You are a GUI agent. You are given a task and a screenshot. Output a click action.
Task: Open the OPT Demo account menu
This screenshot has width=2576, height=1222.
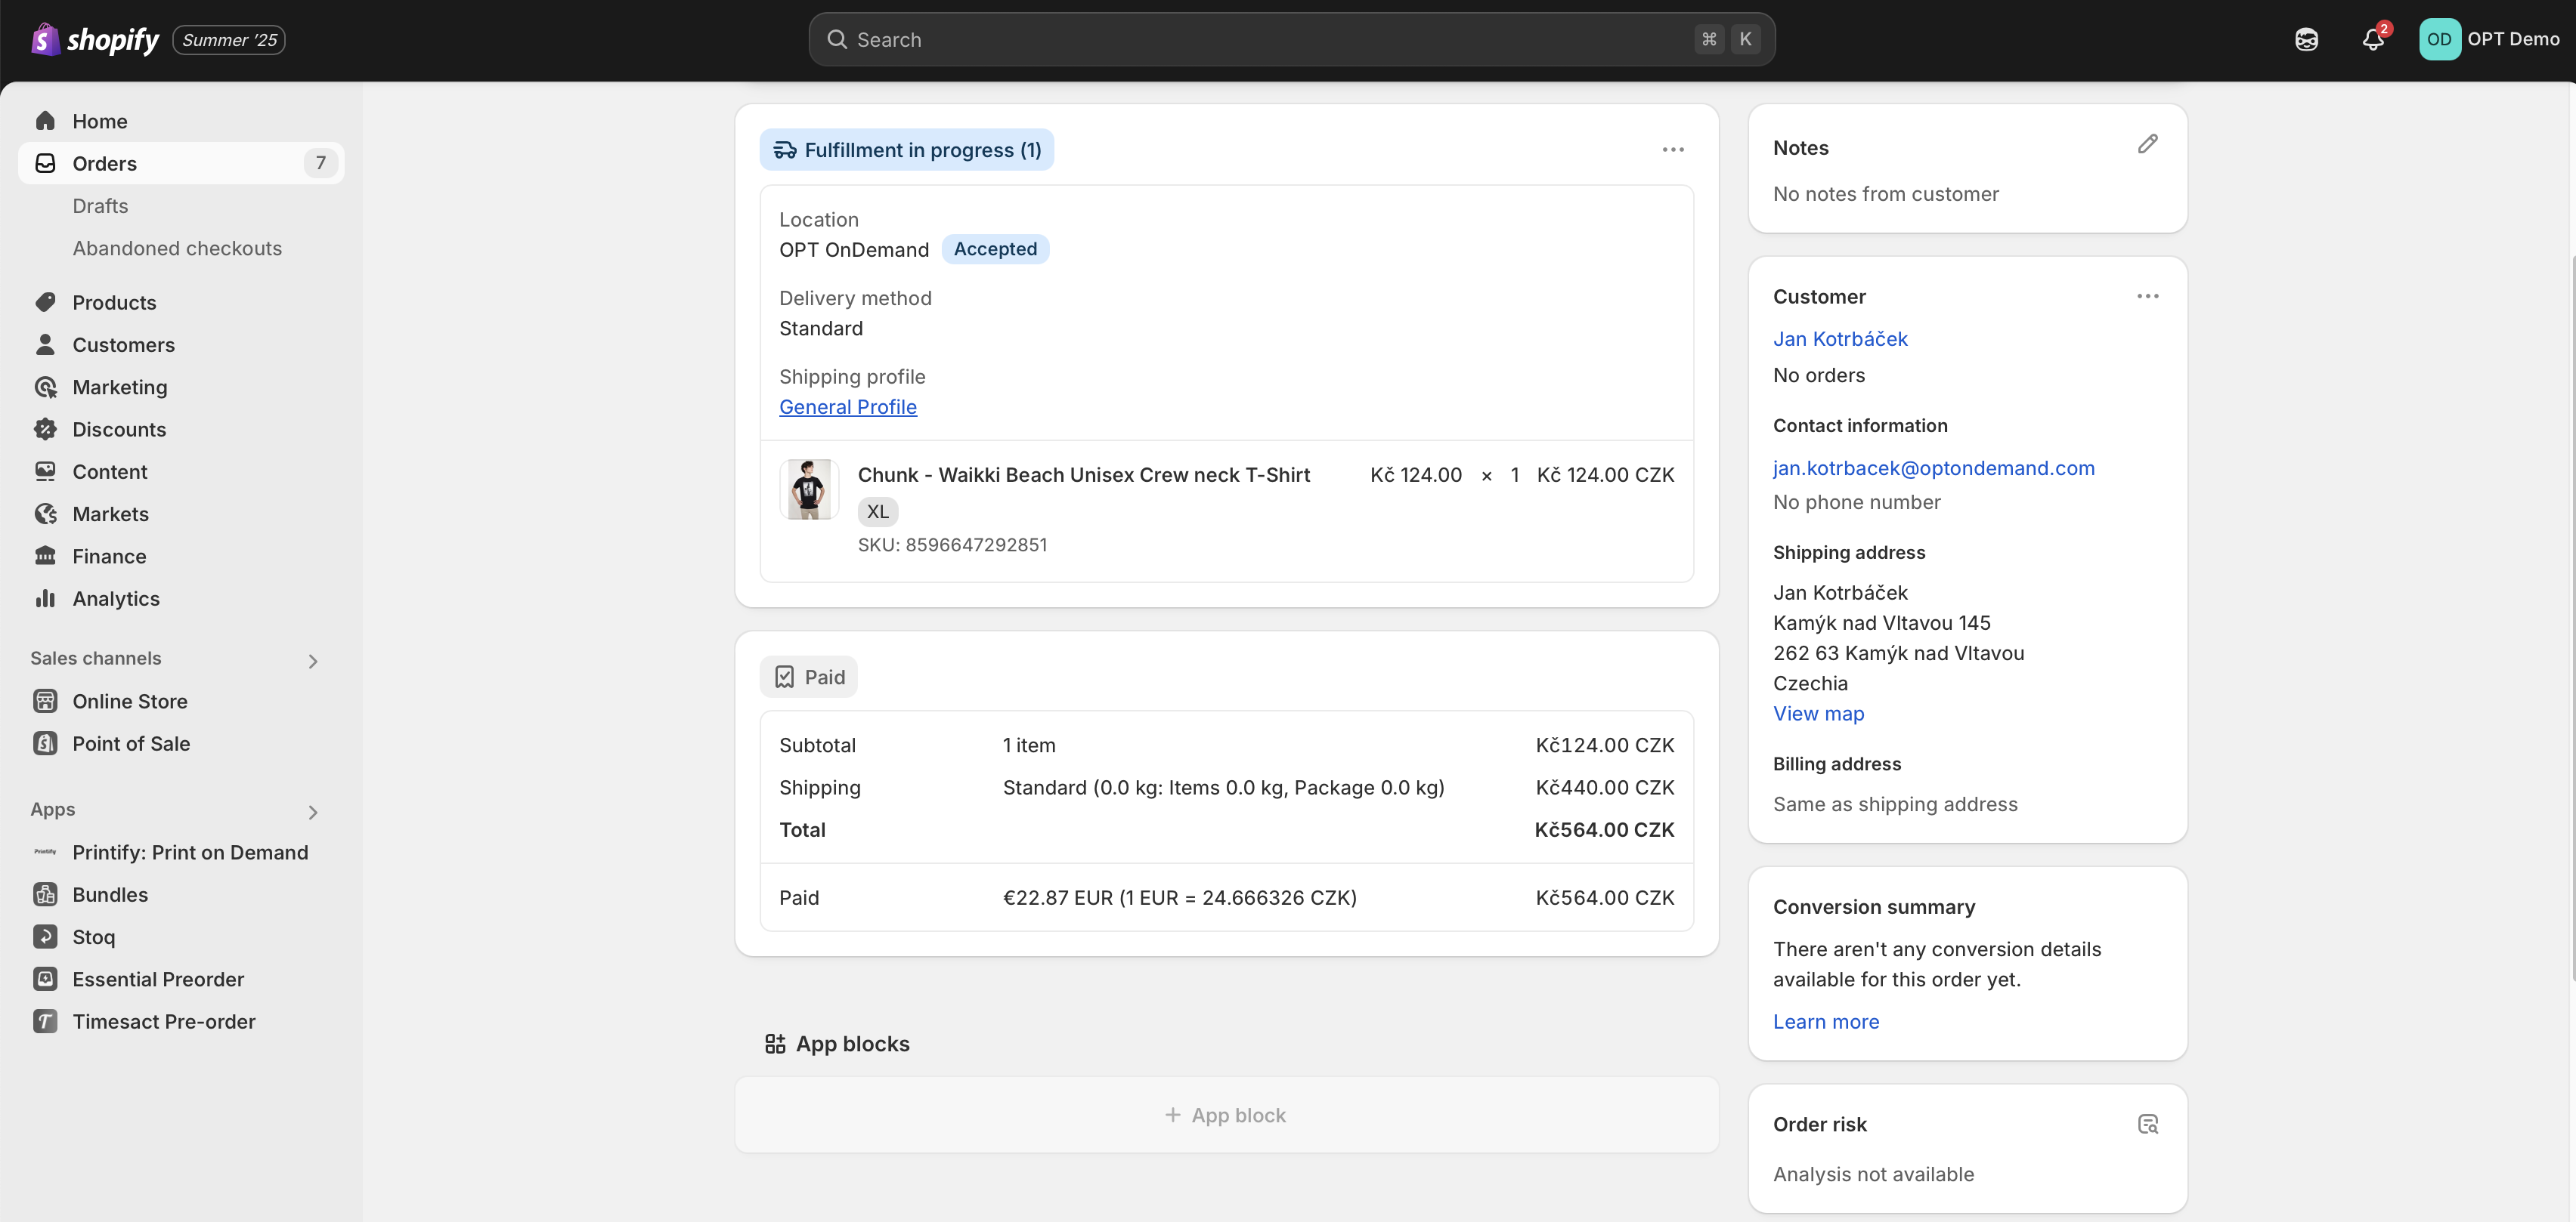pos(2489,40)
